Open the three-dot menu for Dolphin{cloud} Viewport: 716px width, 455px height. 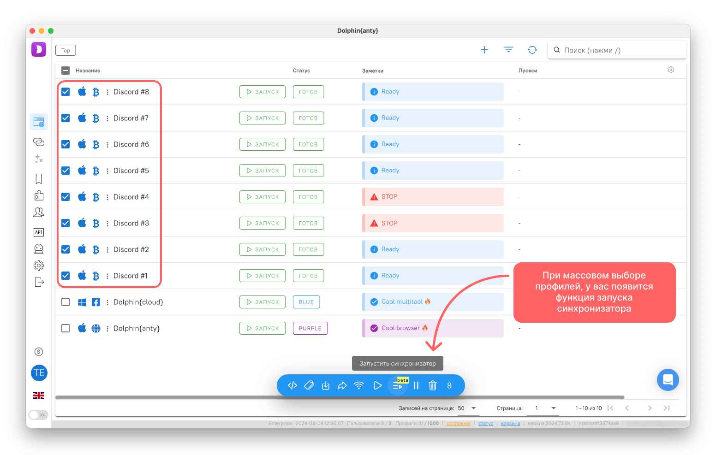(107, 302)
